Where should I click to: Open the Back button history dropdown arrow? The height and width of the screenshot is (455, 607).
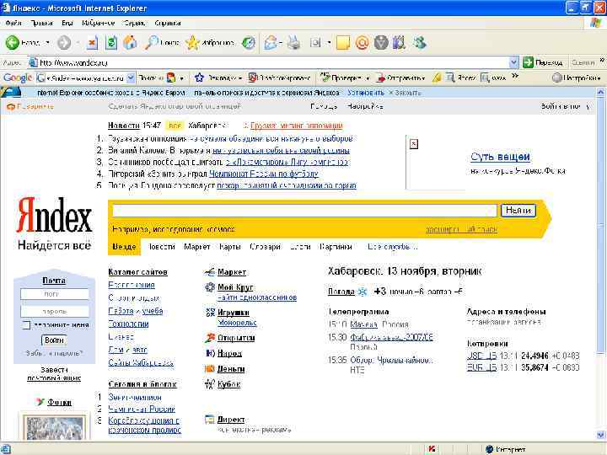47,43
